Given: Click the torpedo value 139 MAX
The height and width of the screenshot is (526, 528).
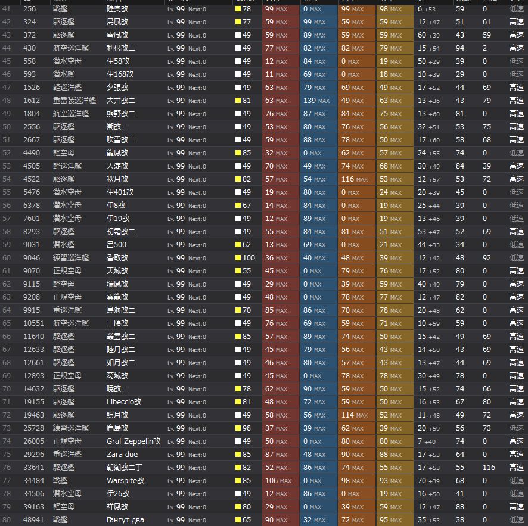Looking at the screenshot, I should coord(316,101).
